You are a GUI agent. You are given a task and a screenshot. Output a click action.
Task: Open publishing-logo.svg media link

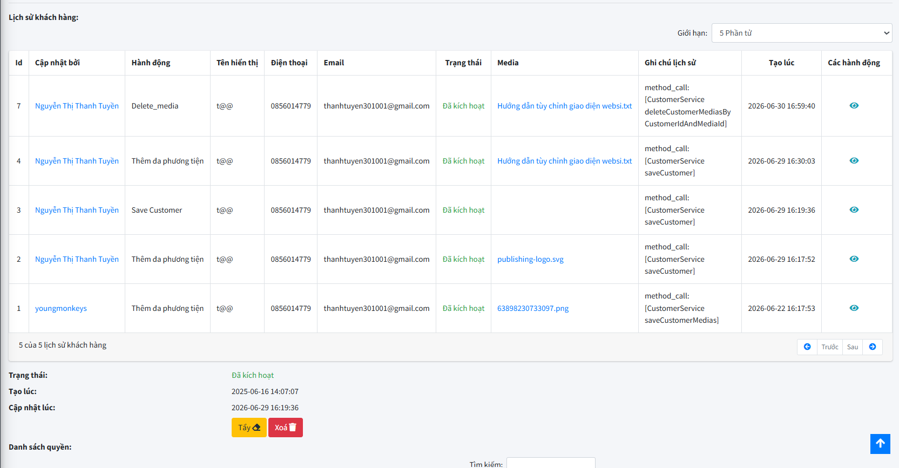[x=530, y=259]
